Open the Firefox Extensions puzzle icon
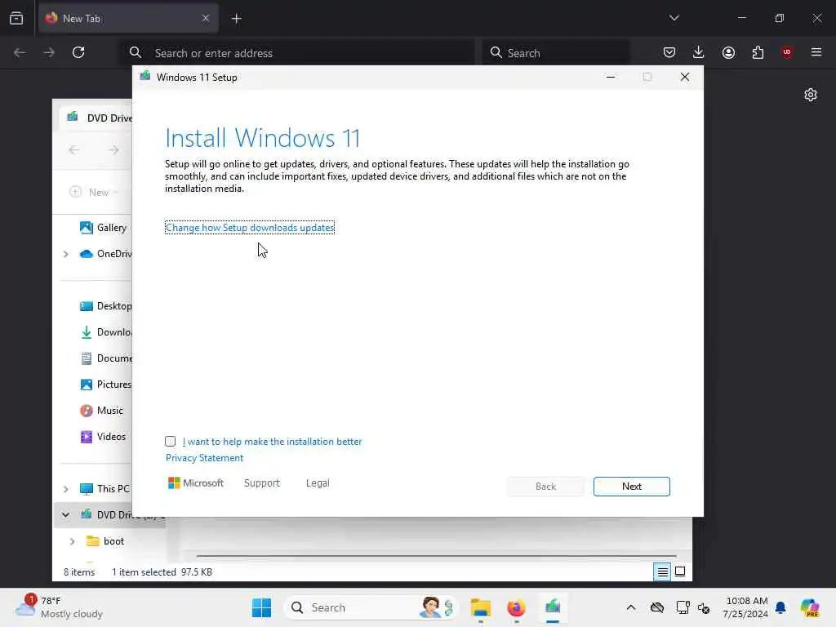Viewport: 836px width, 627px height. pyautogui.click(x=758, y=52)
